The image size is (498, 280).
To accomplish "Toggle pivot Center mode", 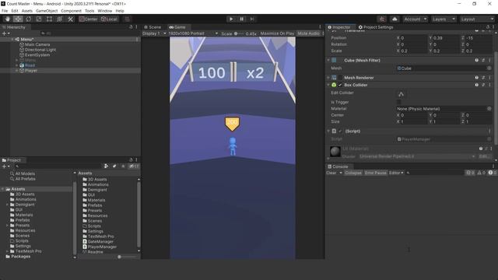I will pyautogui.click(x=88, y=19).
